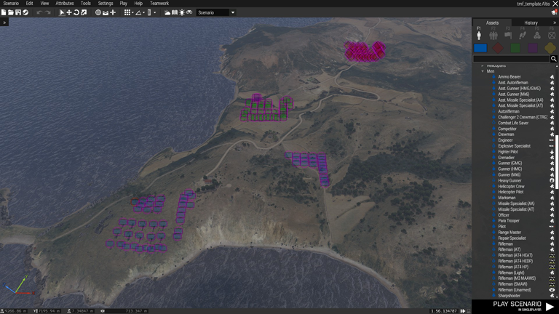Click the Redo arrow icon
559x314 pixels.
tap(47, 12)
